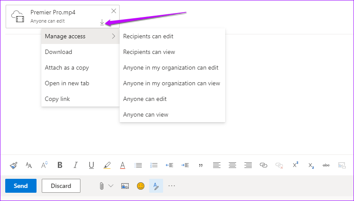
Task: Toggle bold formatting
Action: pyautogui.click(x=60, y=165)
